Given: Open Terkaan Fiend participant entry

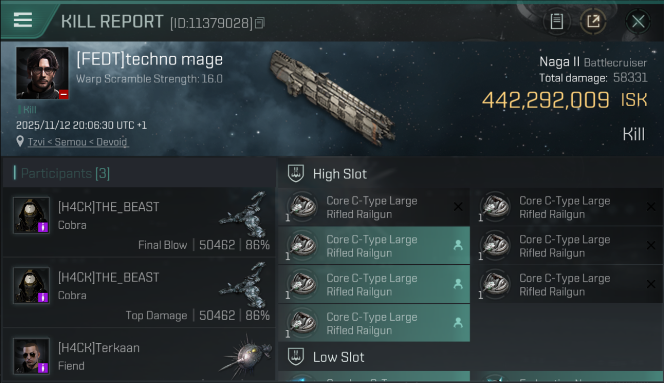Looking at the screenshot, I should point(139,356).
